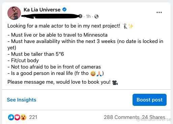This screenshot has height=124, width=173.
Task: Click the Like reaction icon
Action: click(11, 117)
